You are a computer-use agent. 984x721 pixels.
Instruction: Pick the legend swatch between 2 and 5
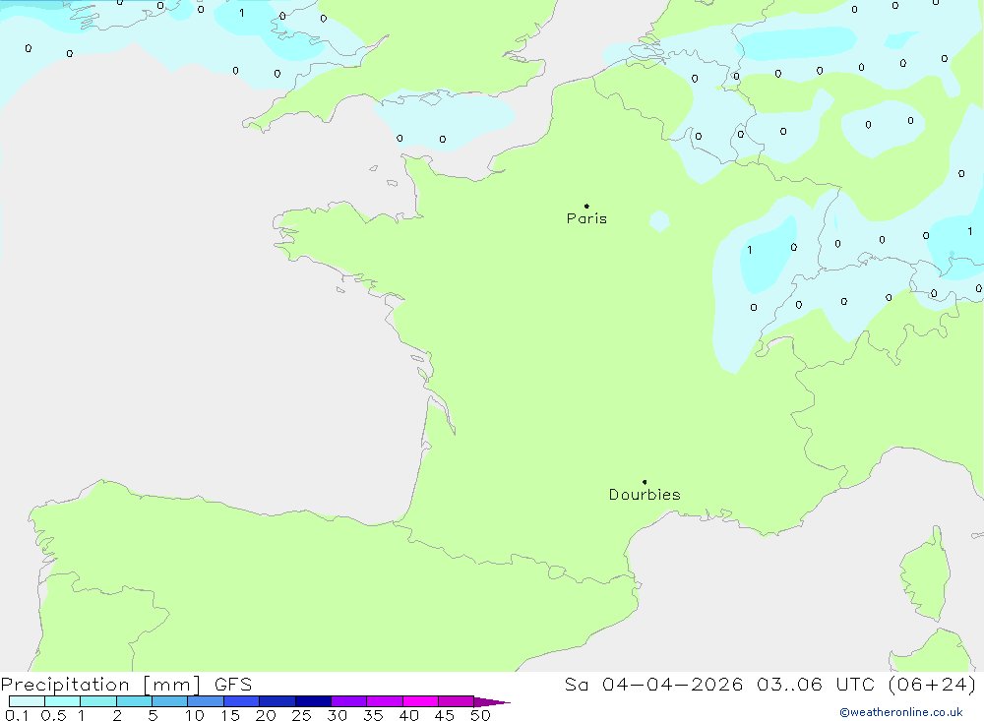pos(134,701)
